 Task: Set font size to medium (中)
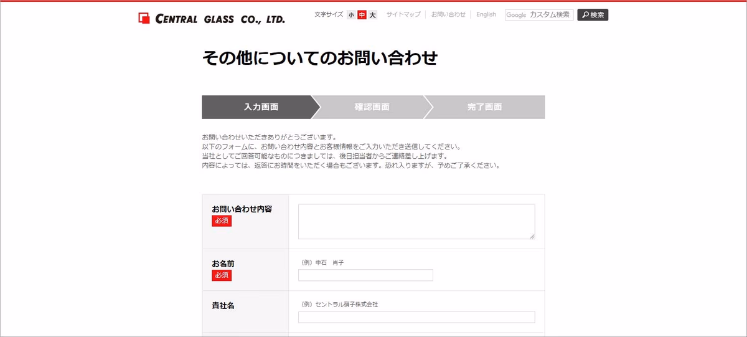tap(362, 15)
